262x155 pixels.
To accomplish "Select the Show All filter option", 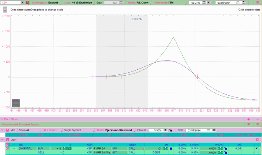I will tap(29, 130).
